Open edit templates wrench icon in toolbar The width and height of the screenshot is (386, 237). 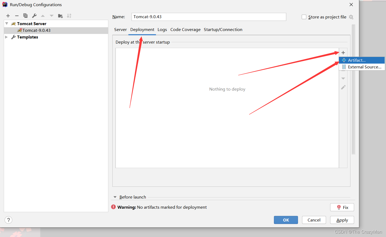[34, 16]
